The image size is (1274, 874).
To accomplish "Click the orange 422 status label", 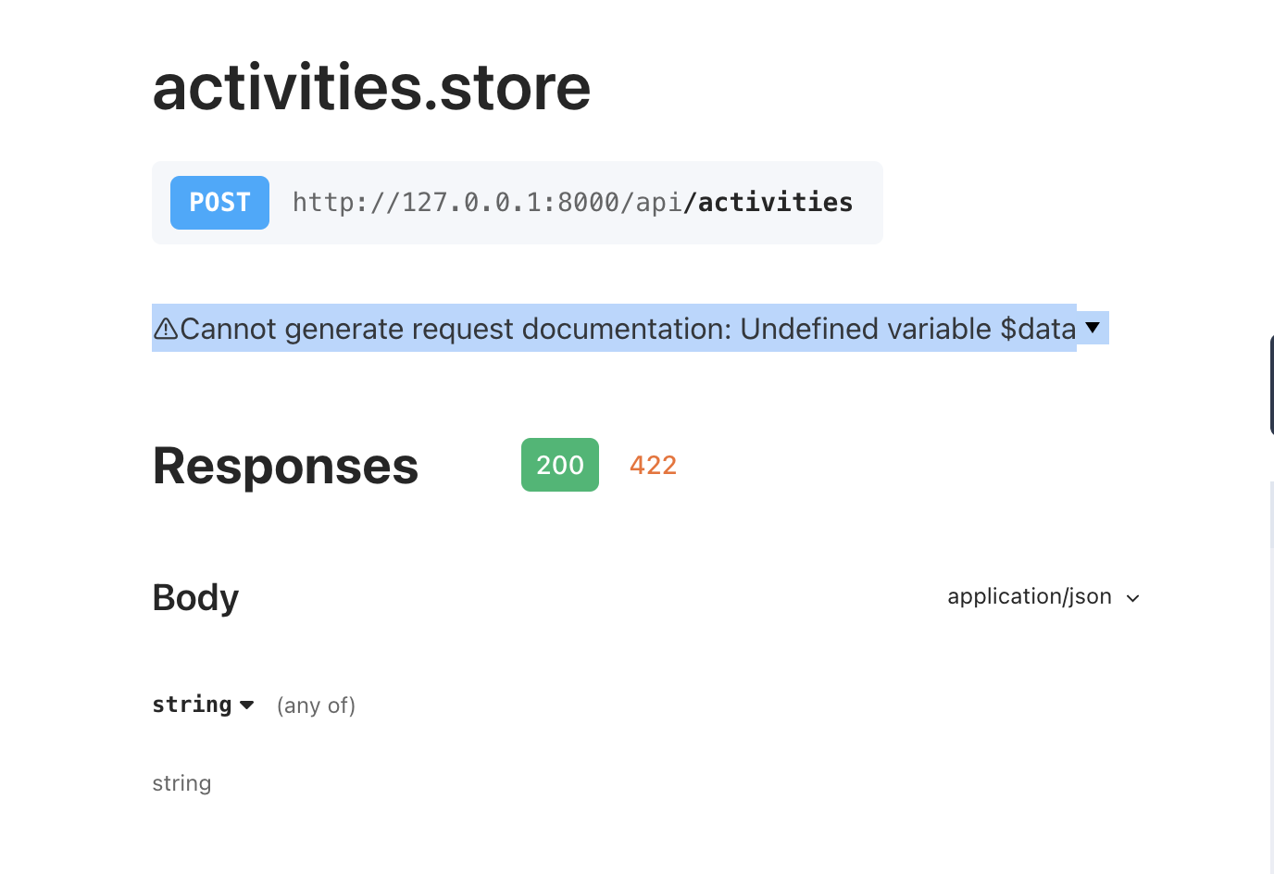I will (x=653, y=464).
